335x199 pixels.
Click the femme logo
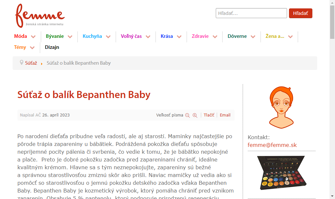(x=40, y=16)
